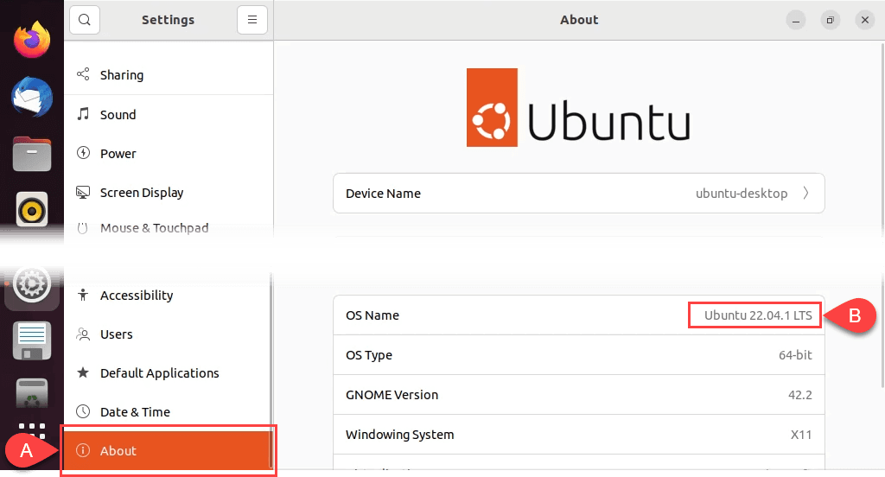Select Date & Time in sidebar

pos(134,412)
